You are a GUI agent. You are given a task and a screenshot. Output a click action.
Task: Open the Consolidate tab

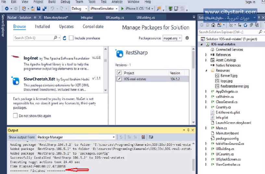click(x=93, y=27)
